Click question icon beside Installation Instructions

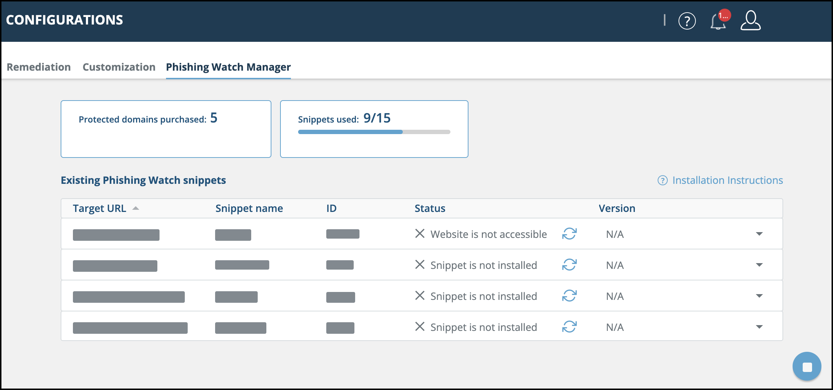(662, 180)
